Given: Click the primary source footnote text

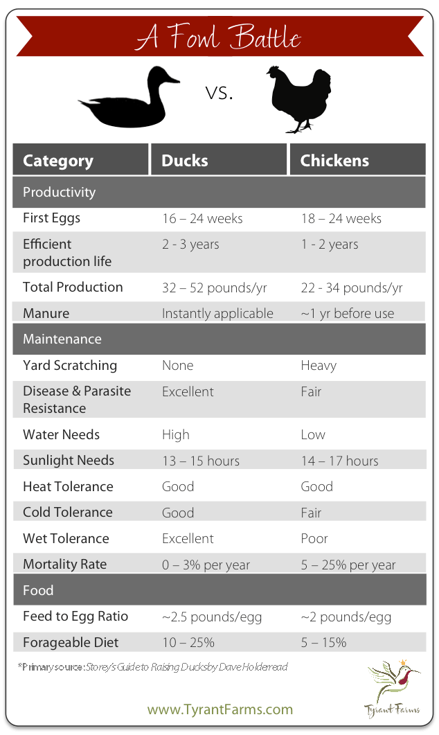Looking at the screenshot, I should click(153, 667).
